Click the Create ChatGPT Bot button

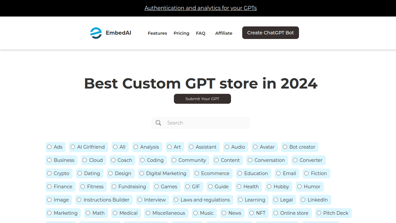point(271,33)
